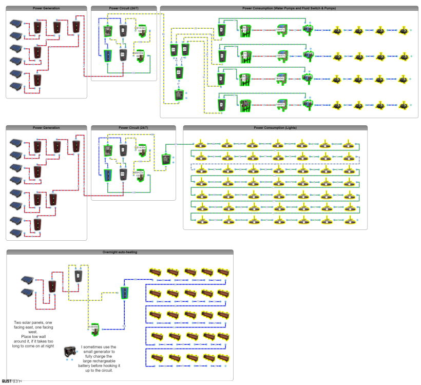
Task: Select the last ceiling light in the bottom lights row
Action: (x=350, y=221)
